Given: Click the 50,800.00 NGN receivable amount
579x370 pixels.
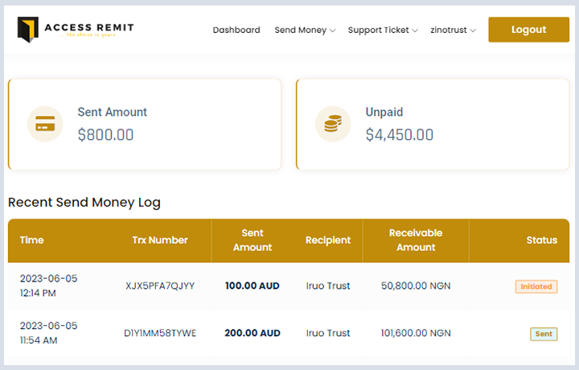Looking at the screenshot, I should pos(416,286).
